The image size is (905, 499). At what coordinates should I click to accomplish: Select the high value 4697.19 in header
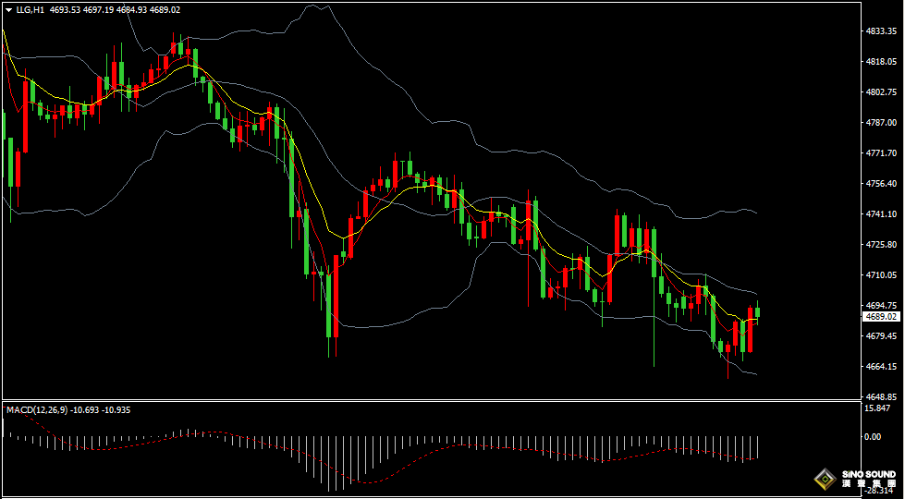tap(97, 10)
